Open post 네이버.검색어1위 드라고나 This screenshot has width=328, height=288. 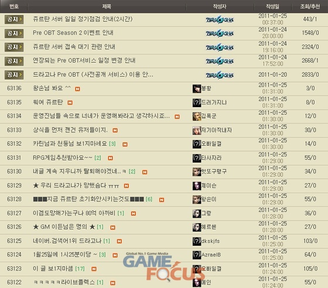[x=67, y=241]
